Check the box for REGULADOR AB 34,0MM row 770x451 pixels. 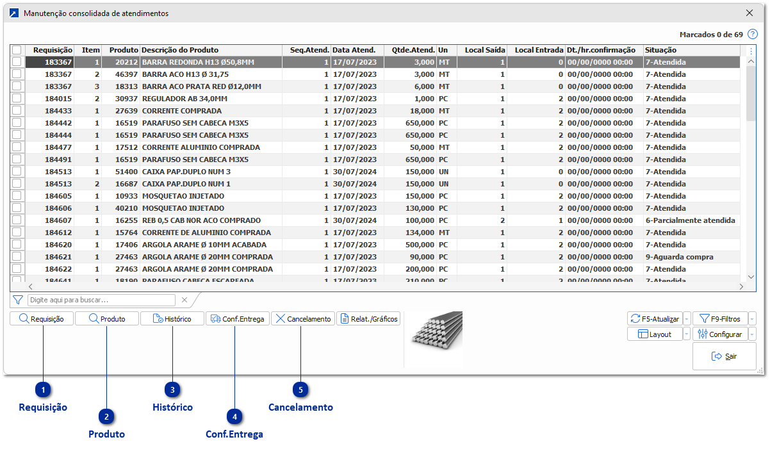(x=17, y=99)
